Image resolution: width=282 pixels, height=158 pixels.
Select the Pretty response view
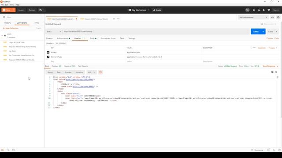[50, 72]
